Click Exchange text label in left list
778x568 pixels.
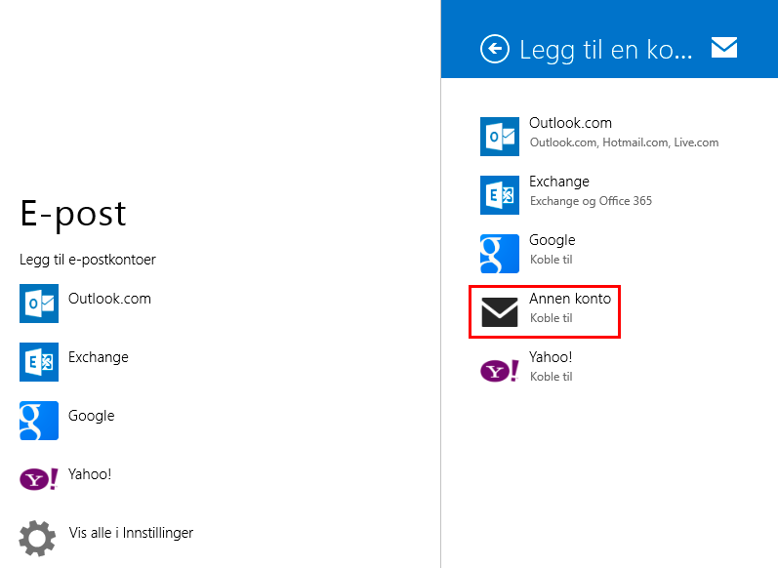99,357
